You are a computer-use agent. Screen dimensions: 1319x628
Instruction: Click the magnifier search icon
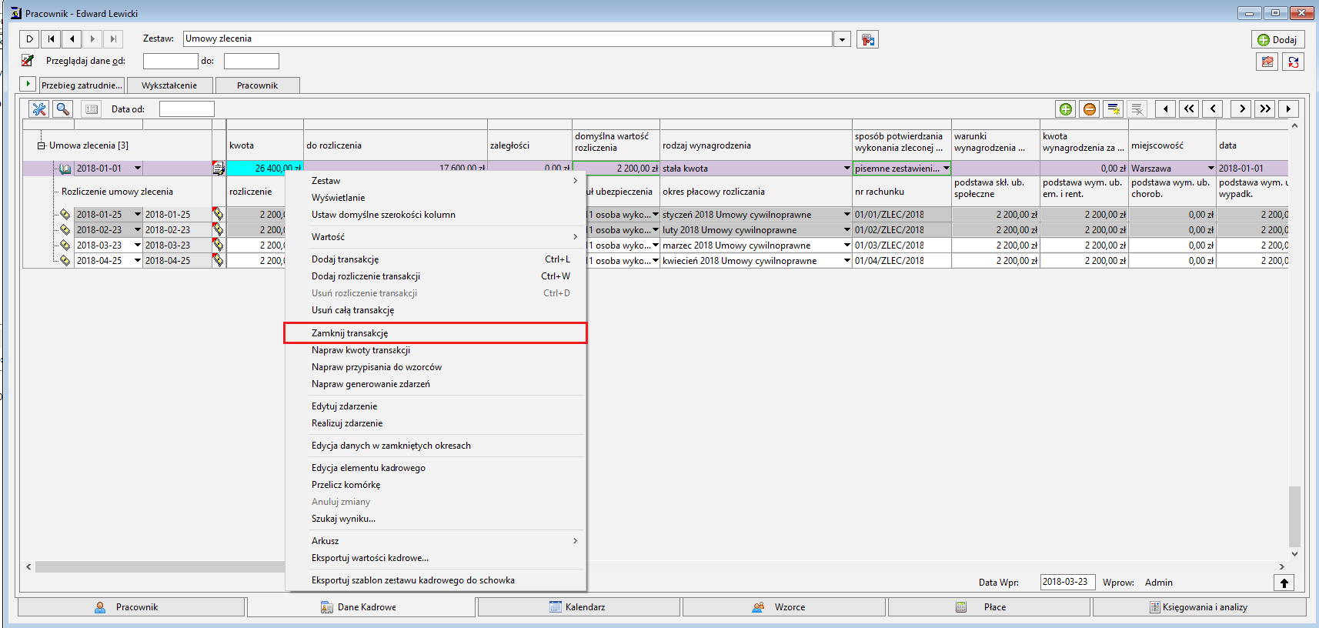pyautogui.click(x=63, y=109)
